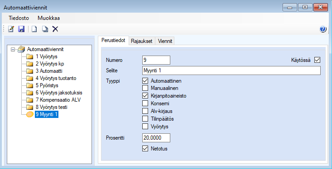Click the Selite field containing Myynti 1
332x169 pixels.
[x=231, y=70]
